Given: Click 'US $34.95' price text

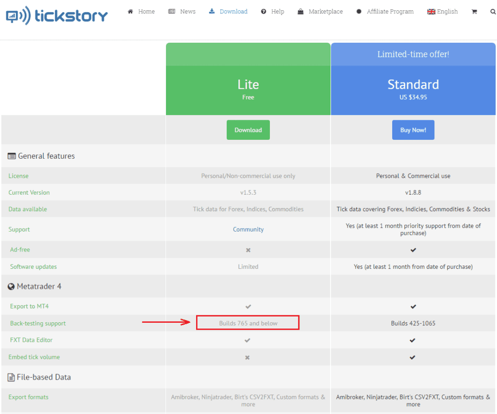Looking at the screenshot, I should click(x=413, y=98).
